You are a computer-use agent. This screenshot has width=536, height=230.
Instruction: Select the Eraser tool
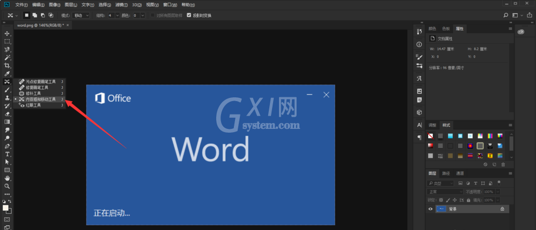point(7,114)
